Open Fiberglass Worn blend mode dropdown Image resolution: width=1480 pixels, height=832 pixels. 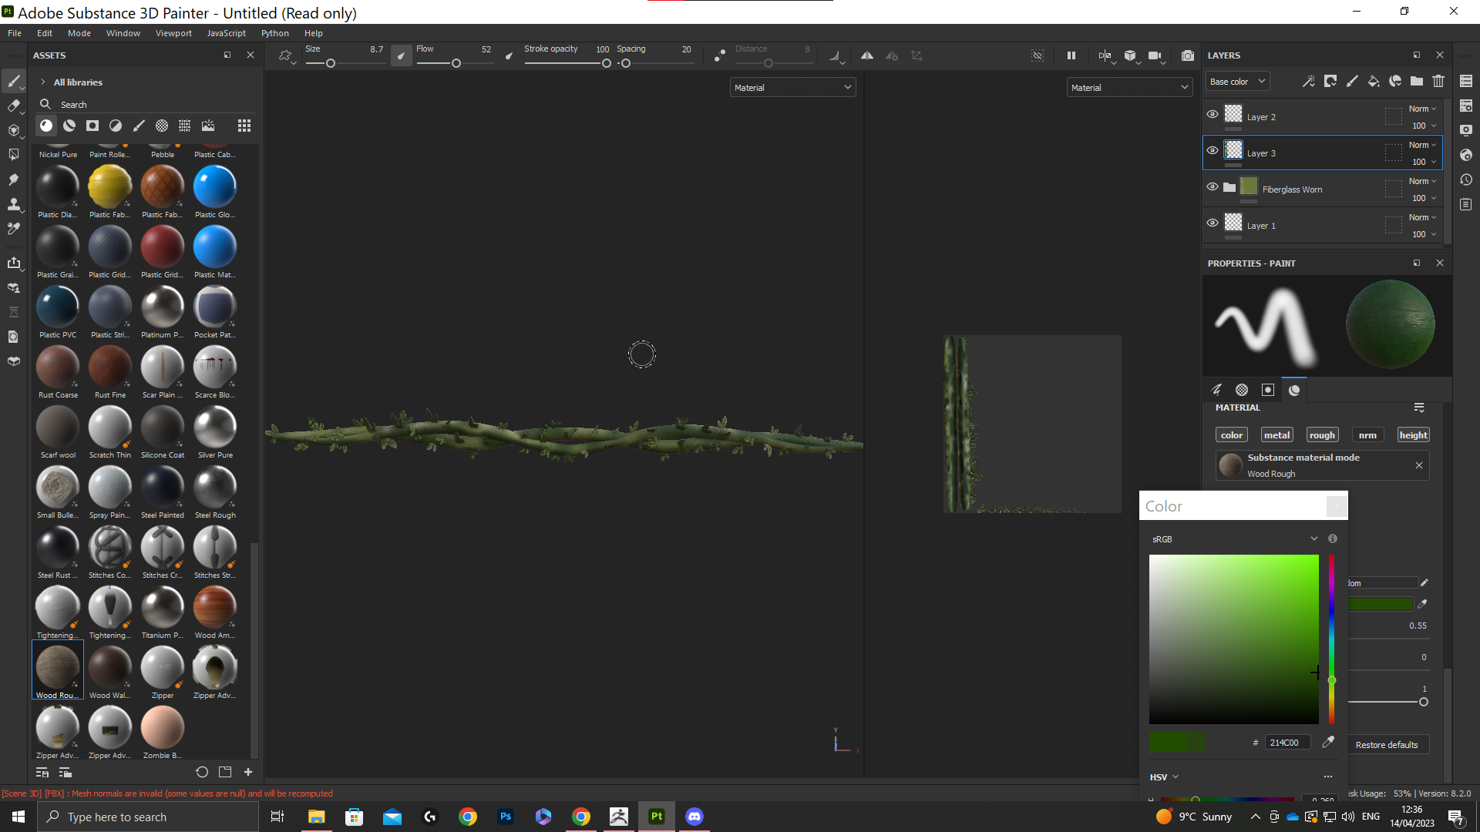click(x=1422, y=181)
